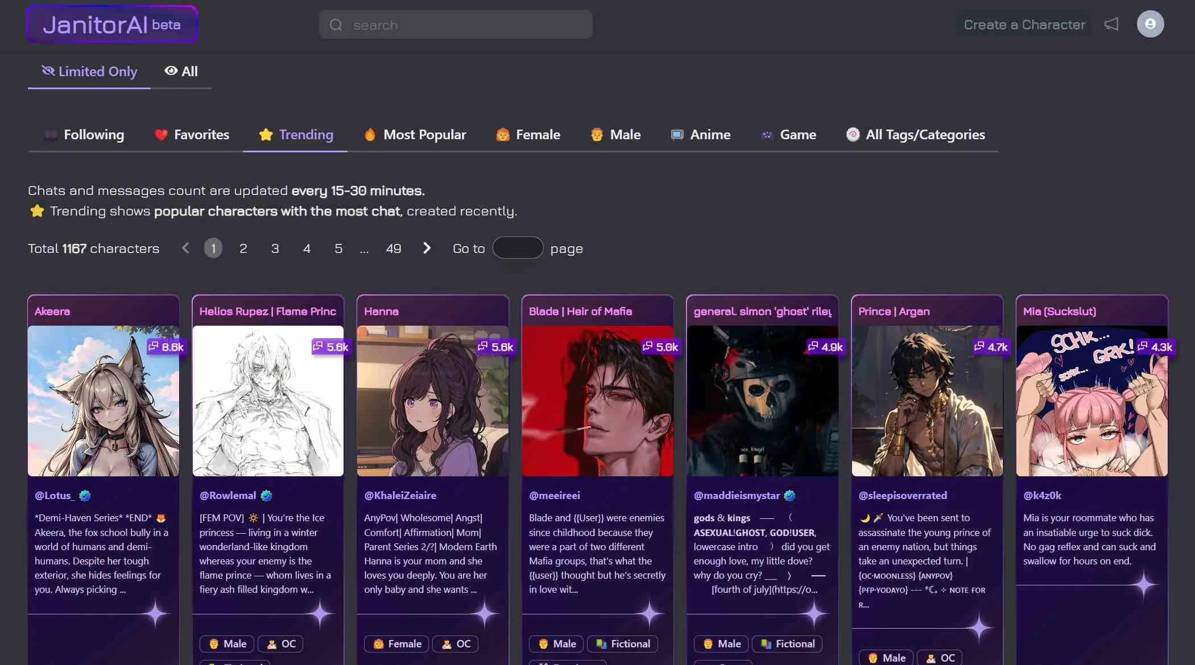The width and height of the screenshot is (1195, 665).
Task: Open the Blade Heir of Mafia thumbnail
Action: (597, 401)
